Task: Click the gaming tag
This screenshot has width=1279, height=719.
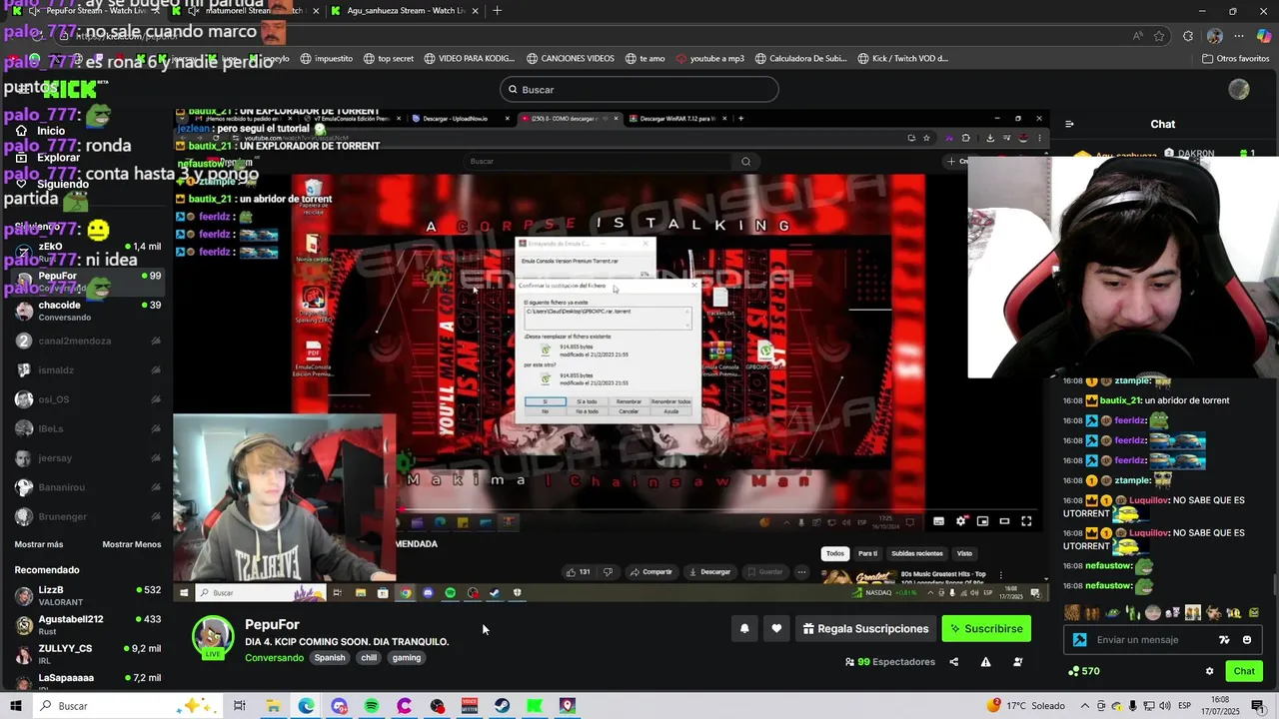Action: (x=407, y=658)
